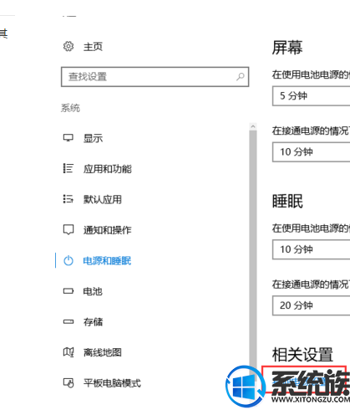Click the 离线地图 map icon
Image resolution: width=350 pixels, height=410 pixels.
click(68, 352)
